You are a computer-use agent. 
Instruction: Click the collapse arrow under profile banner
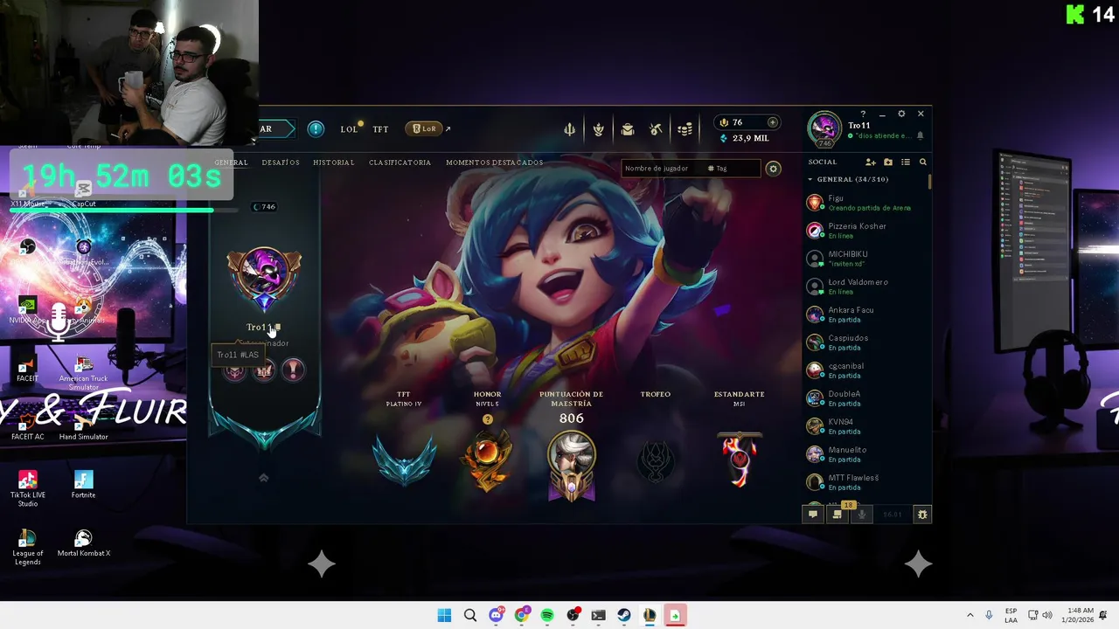click(263, 478)
